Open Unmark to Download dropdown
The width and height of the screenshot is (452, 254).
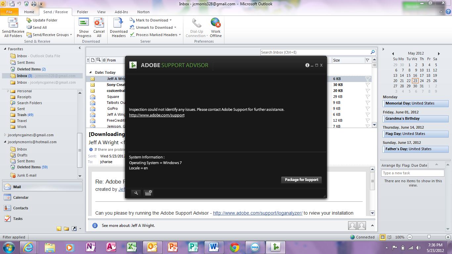click(x=153, y=27)
